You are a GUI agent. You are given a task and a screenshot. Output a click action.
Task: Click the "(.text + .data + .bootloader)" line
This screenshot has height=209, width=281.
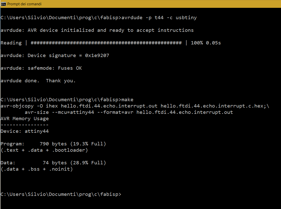[44, 150]
